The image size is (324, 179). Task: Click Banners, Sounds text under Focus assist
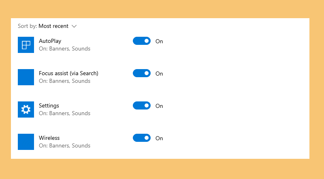pos(70,81)
